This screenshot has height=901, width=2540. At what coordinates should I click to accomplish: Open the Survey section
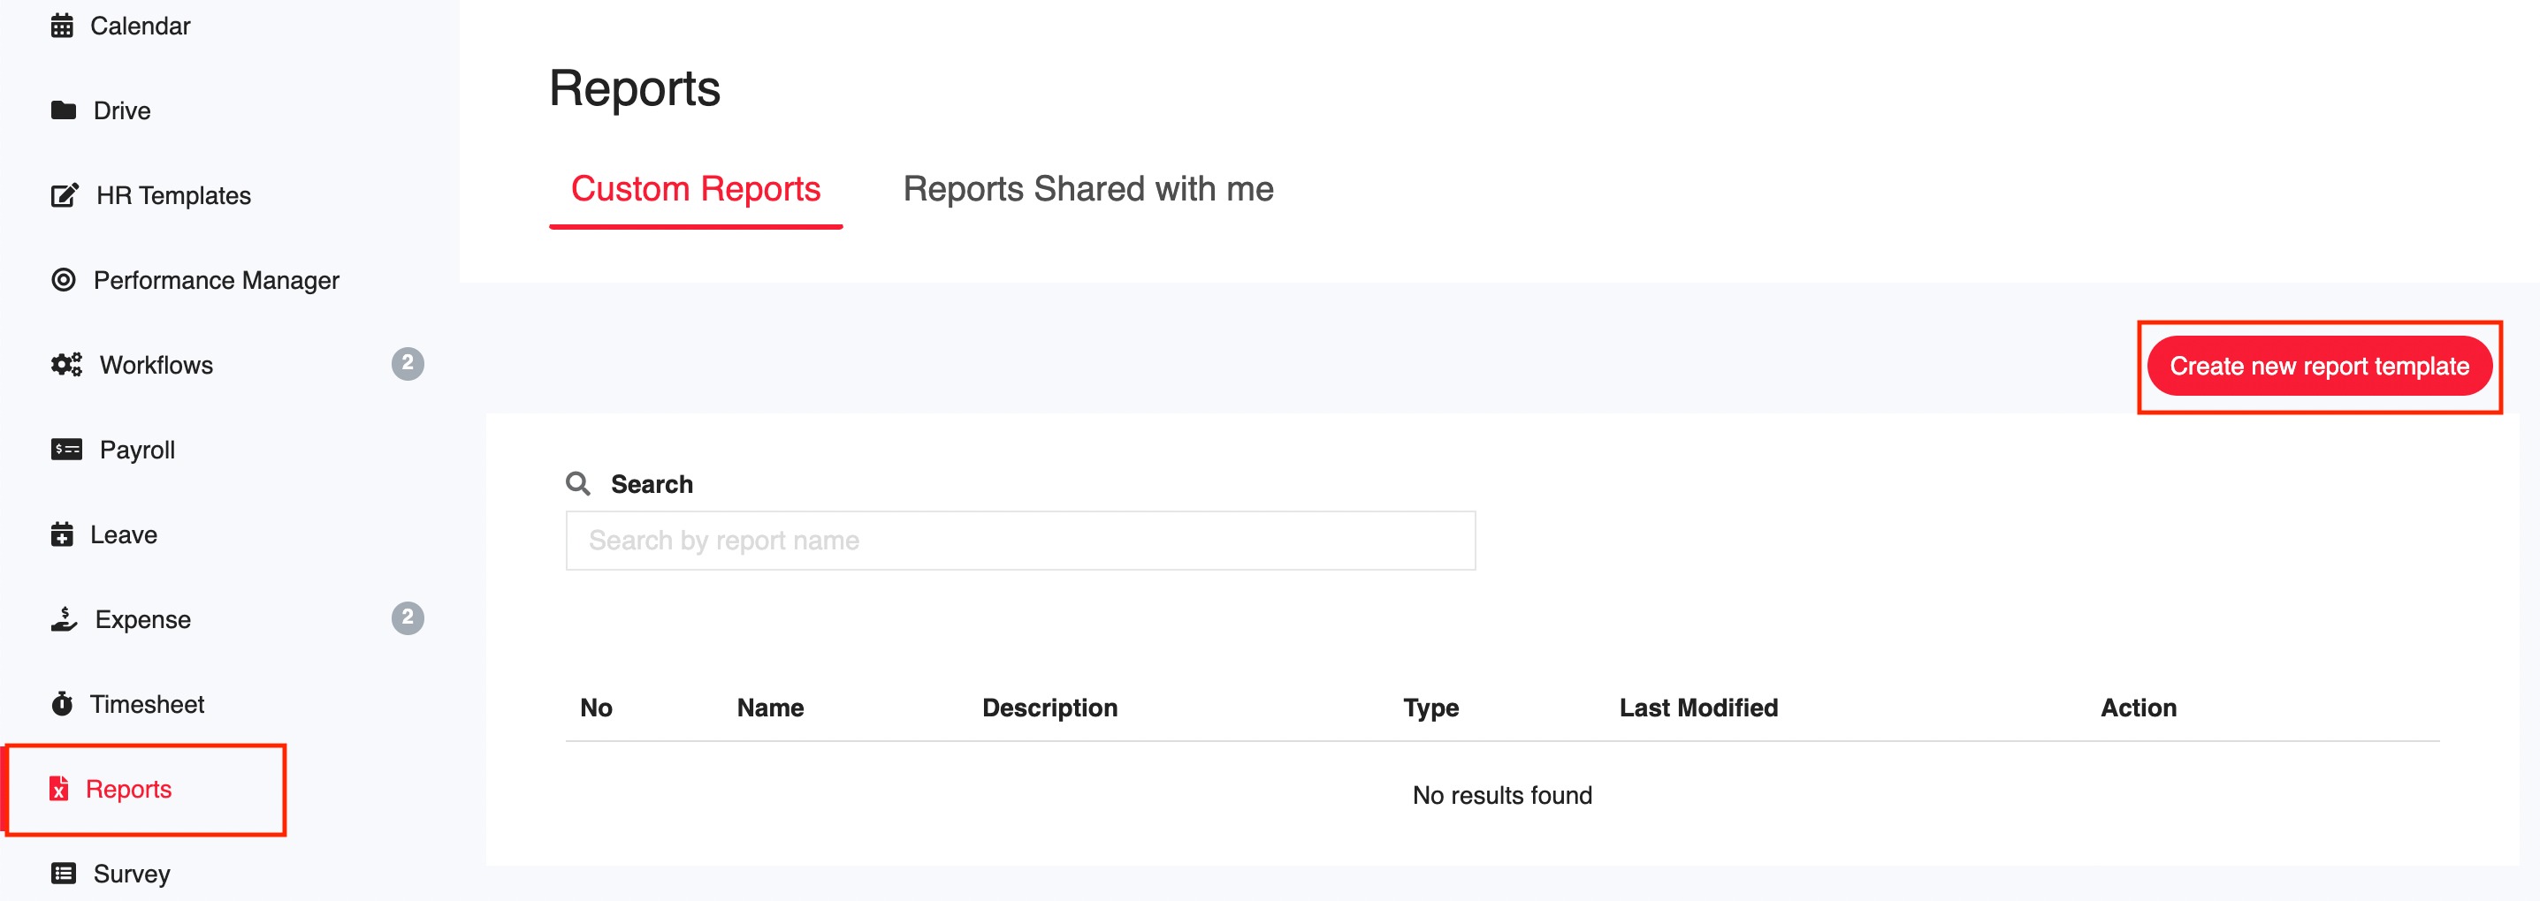click(x=131, y=873)
